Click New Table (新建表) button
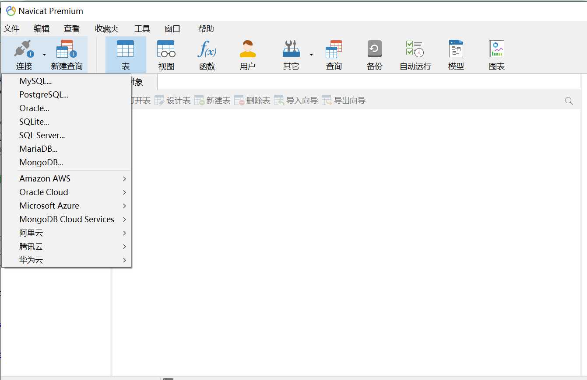Viewport: 587px width, 380px height. point(212,101)
